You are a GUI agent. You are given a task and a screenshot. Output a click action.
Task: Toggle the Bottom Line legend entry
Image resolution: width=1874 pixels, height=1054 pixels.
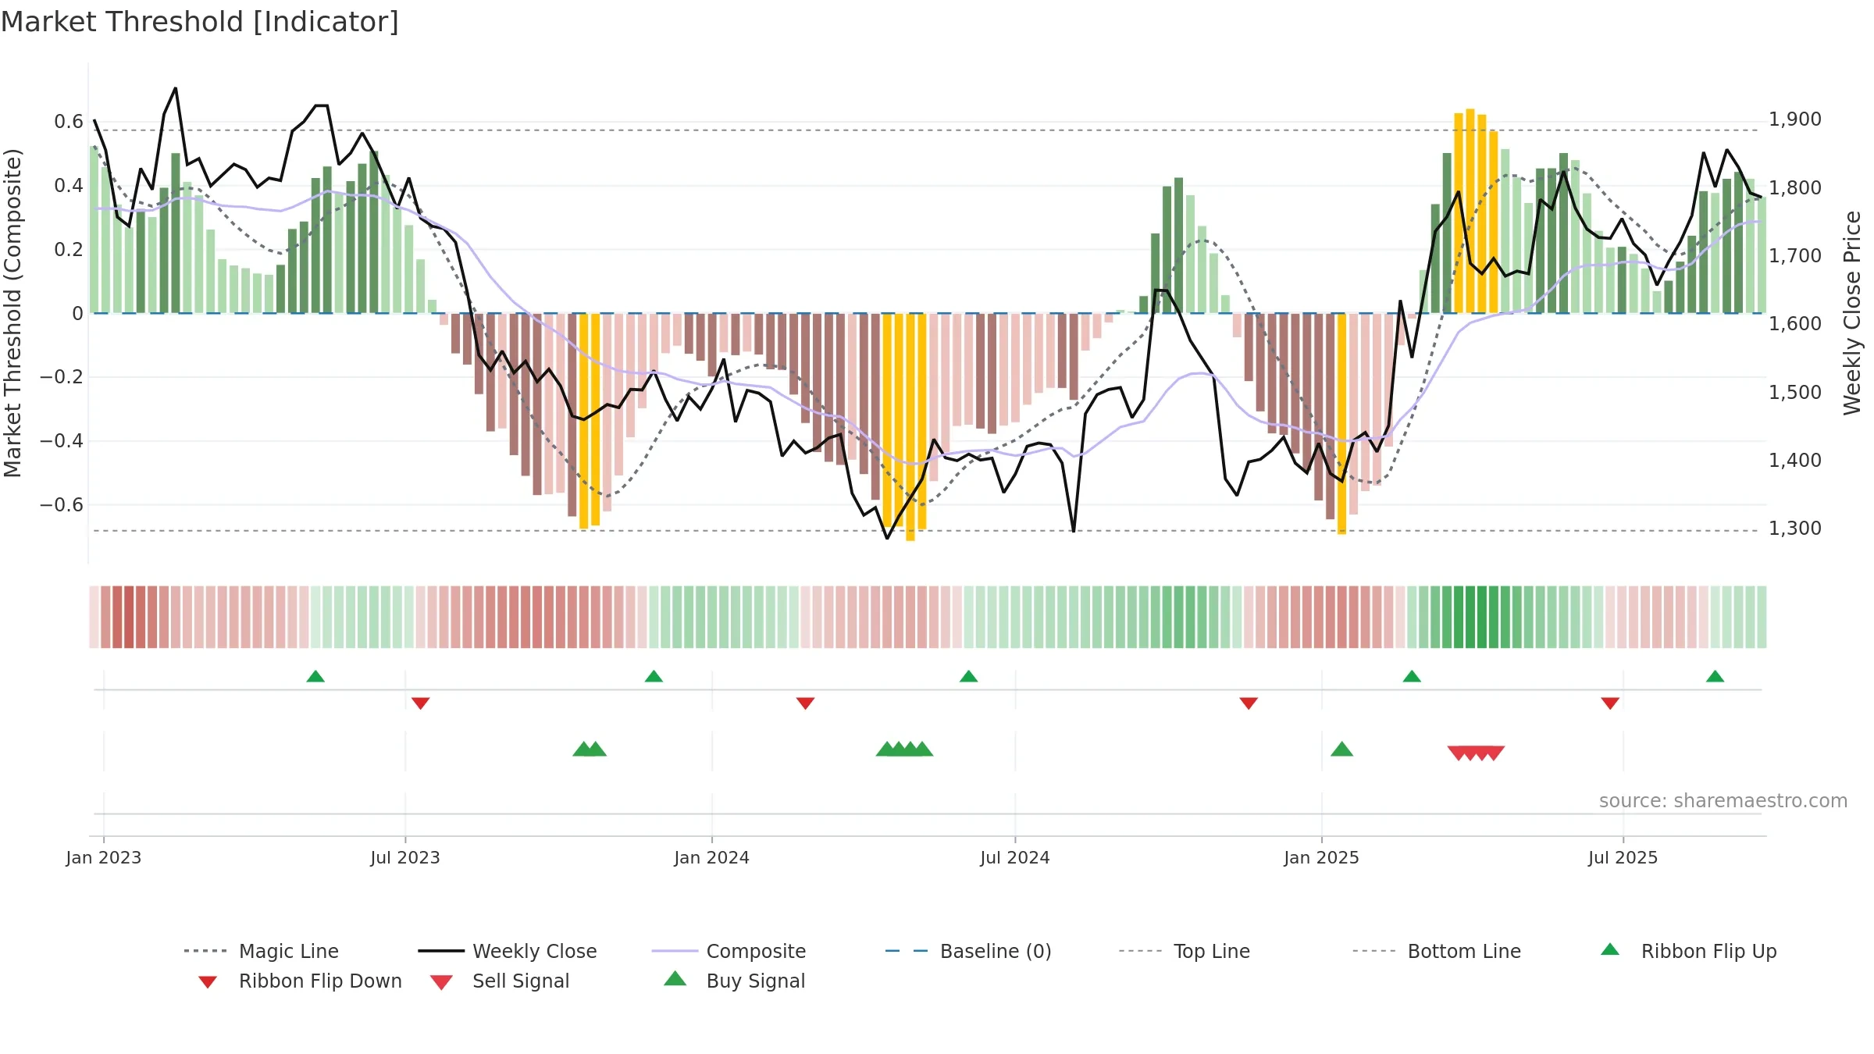[1437, 951]
